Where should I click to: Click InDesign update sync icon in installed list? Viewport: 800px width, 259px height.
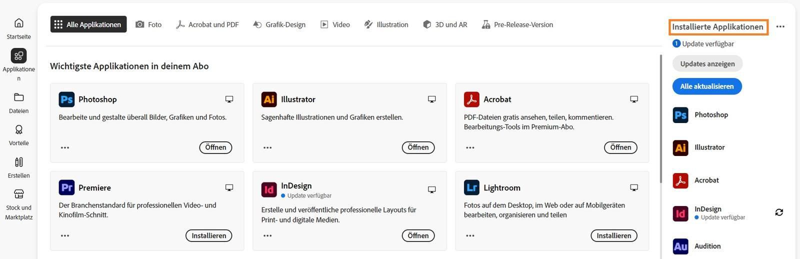coord(779,212)
